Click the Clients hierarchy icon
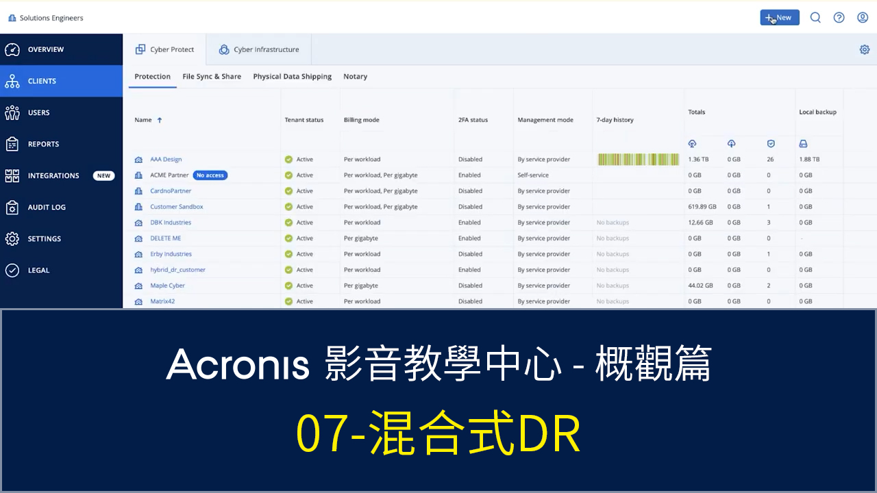This screenshot has width=877, height=493. tap(12, 81)
